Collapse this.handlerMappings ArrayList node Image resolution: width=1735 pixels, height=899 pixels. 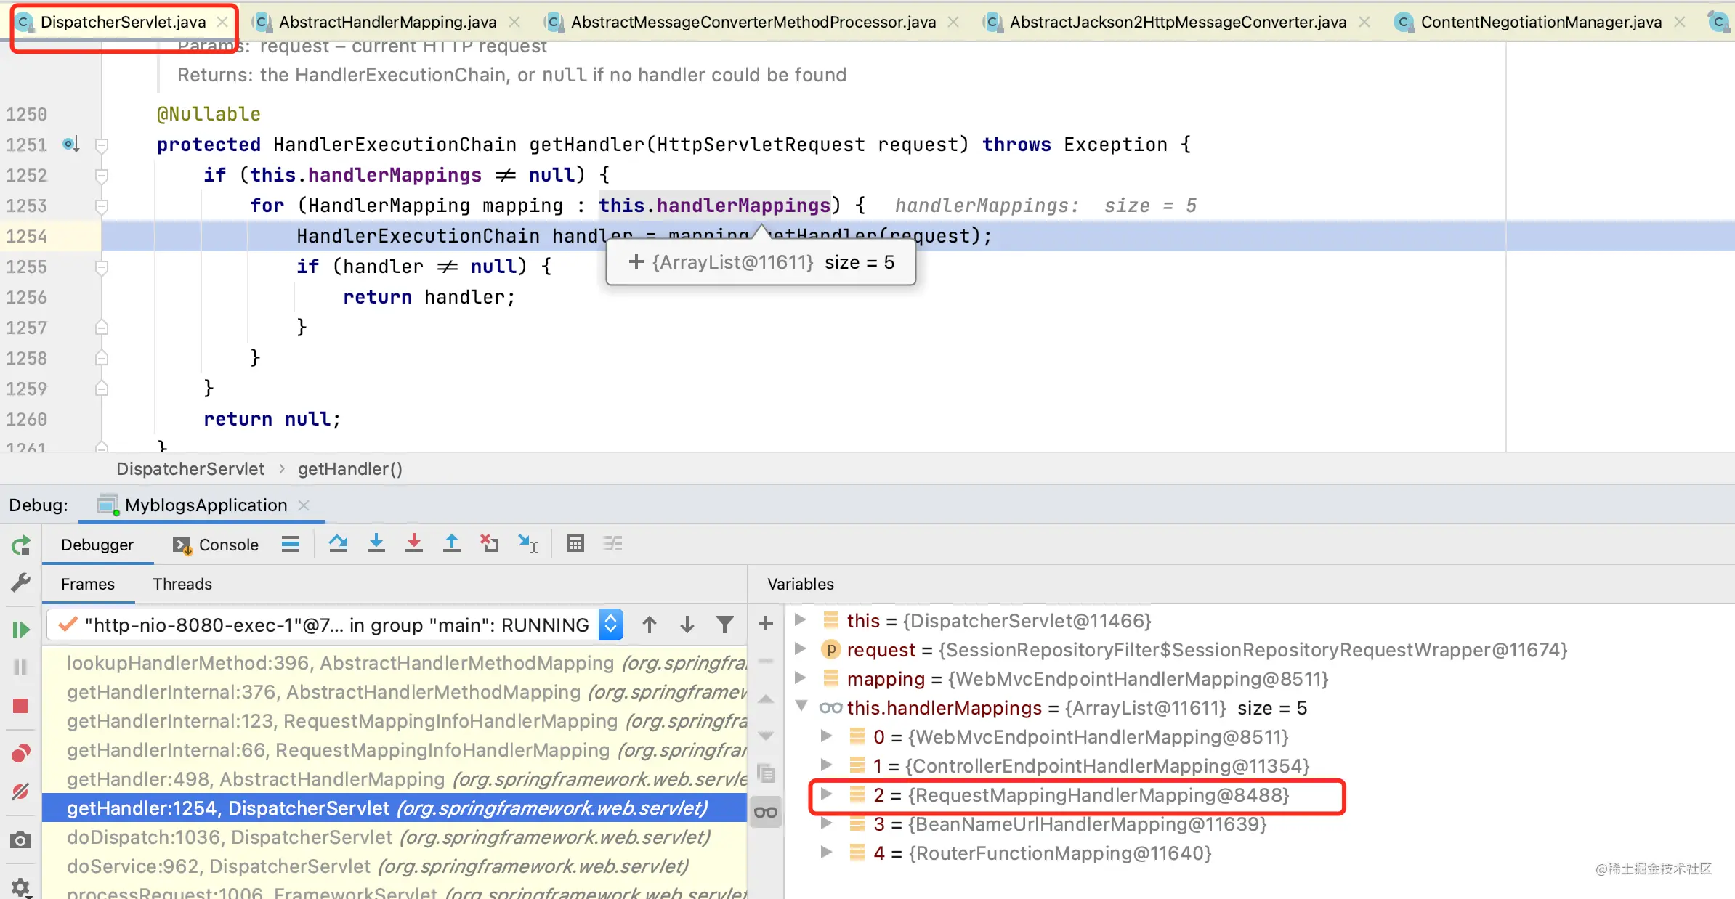pos(801,707)
